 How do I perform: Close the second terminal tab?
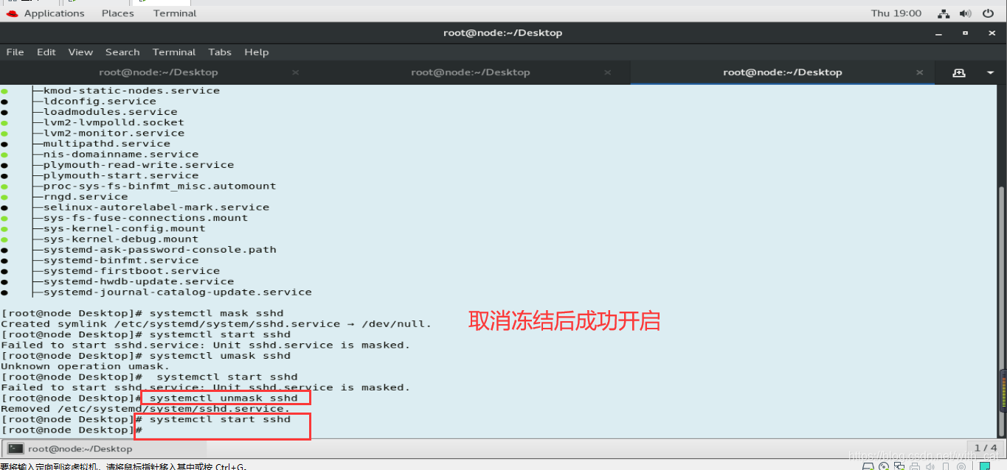coord(608,72)
